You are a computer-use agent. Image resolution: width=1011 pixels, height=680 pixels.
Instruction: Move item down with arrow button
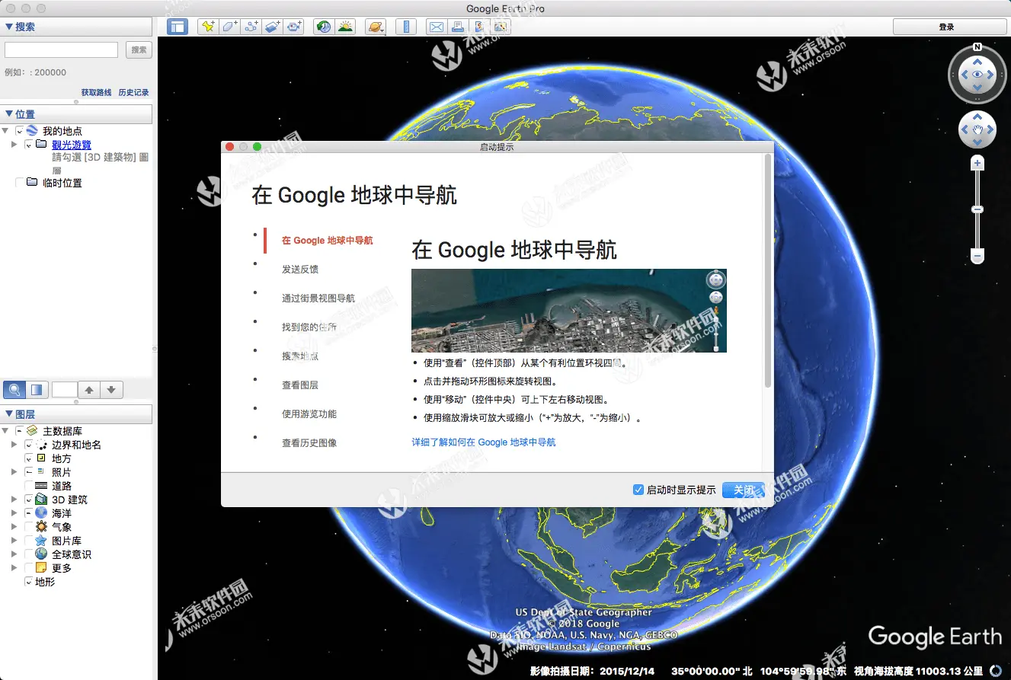pos(111,390)
